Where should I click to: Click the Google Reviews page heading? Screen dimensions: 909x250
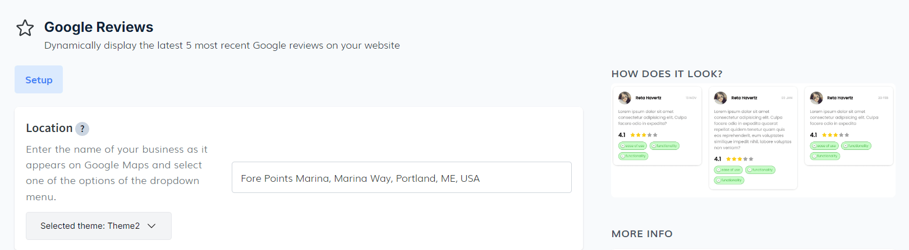click(99, 27)
